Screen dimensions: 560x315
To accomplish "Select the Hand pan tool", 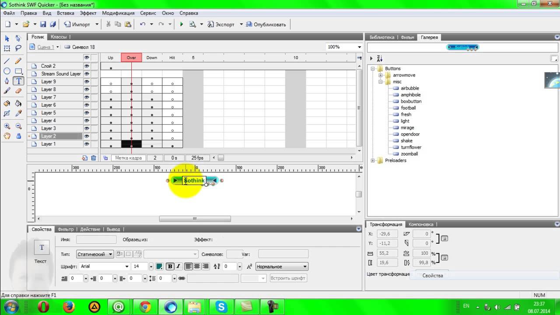I will tap(7, 136).
